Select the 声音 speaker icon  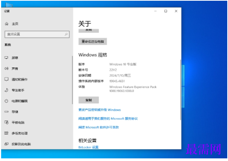point(6,68)
